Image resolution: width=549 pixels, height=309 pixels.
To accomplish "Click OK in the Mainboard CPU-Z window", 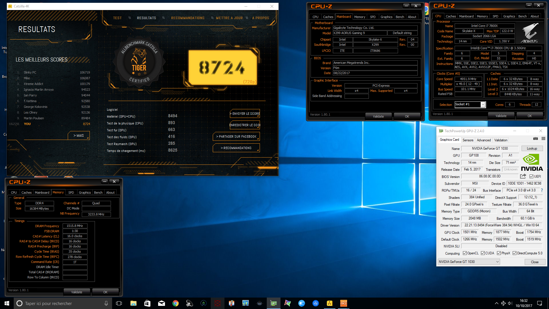I will tap(407, 116).
